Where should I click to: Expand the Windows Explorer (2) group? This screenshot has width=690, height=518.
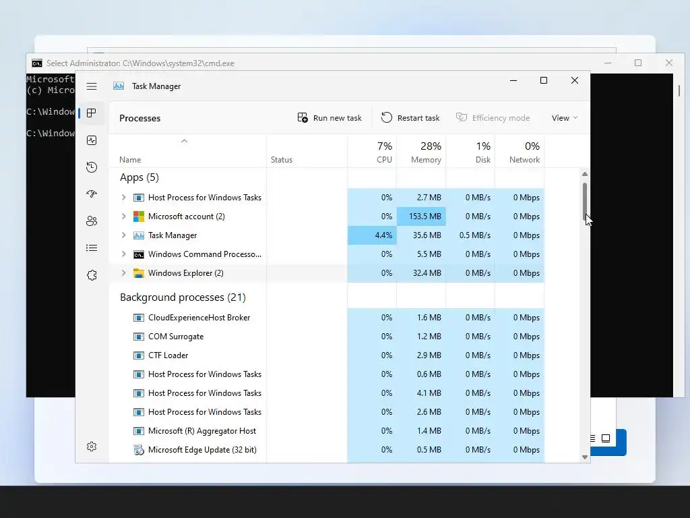coord(124,273)
